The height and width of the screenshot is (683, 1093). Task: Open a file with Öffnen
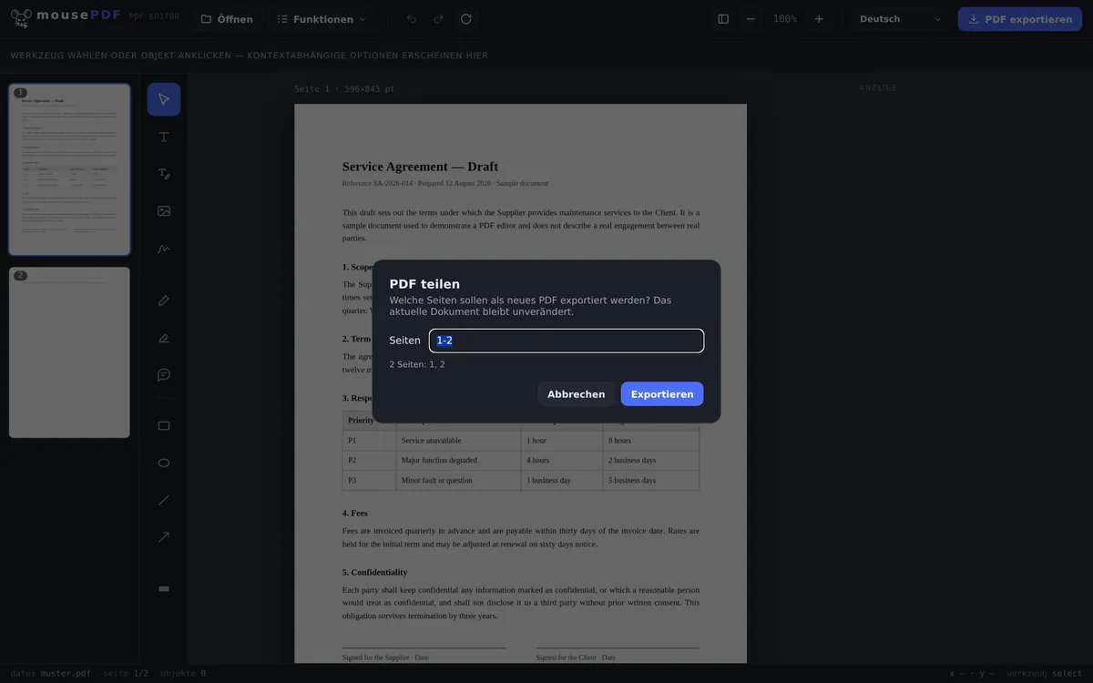point(227,19)
